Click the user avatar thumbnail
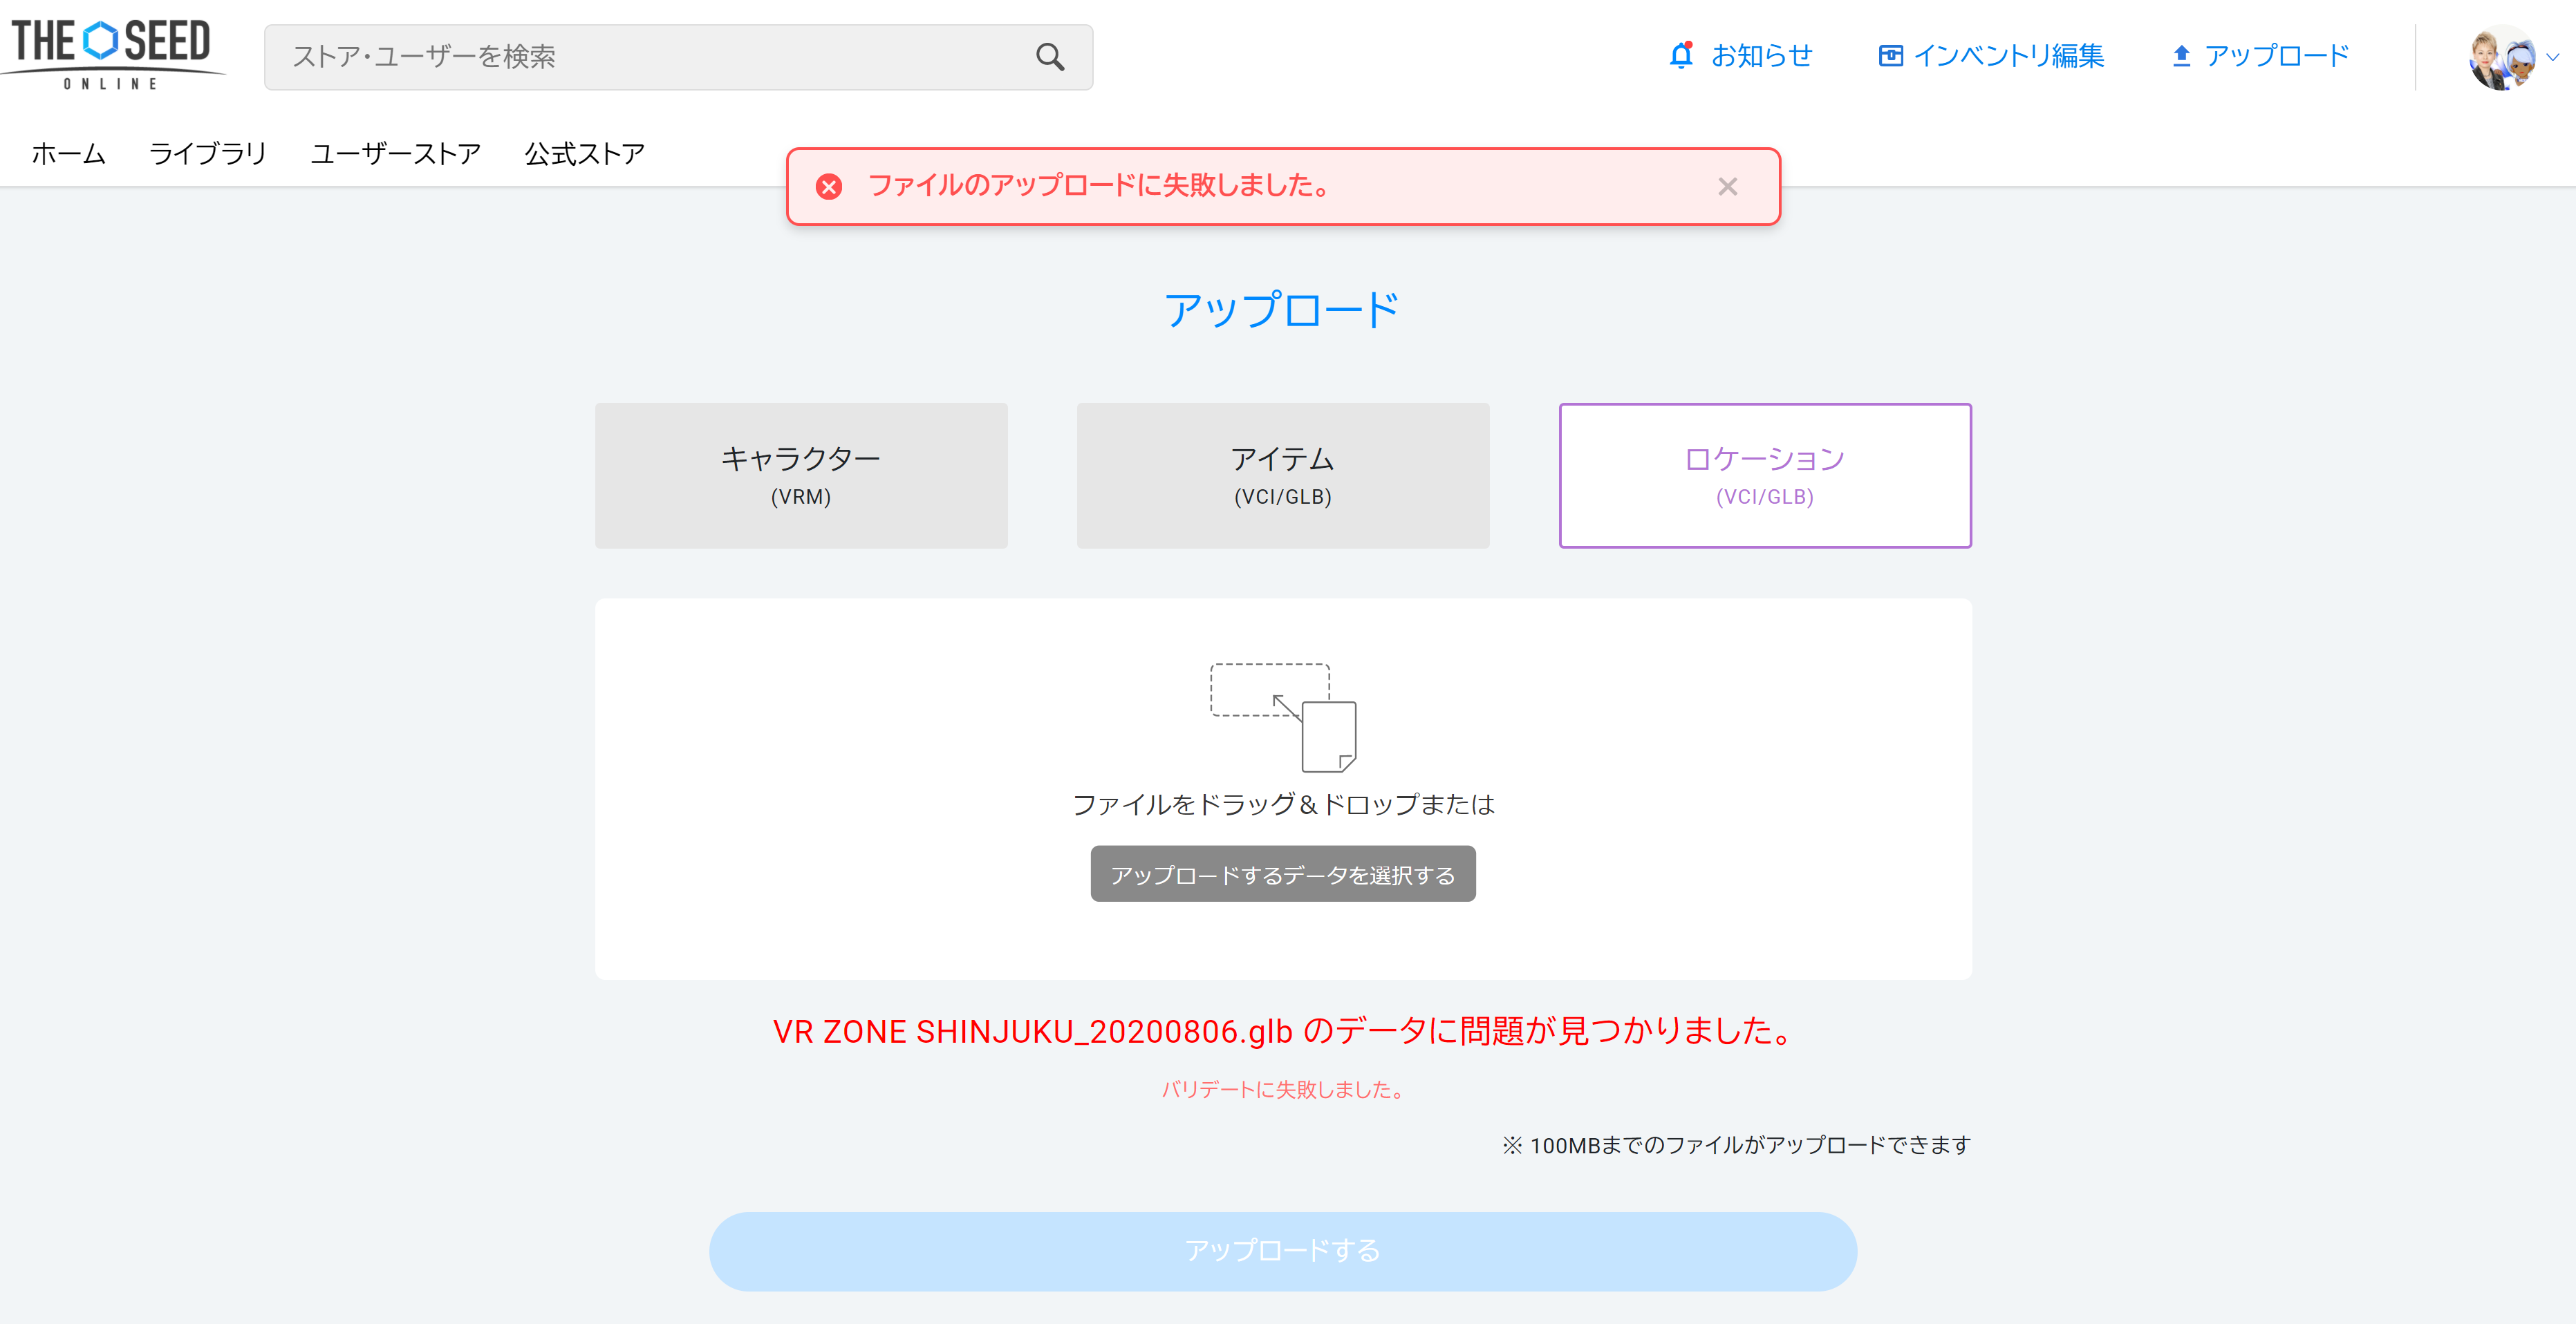Screen dimensions: 2576x1324 [x=2502, y=57]
